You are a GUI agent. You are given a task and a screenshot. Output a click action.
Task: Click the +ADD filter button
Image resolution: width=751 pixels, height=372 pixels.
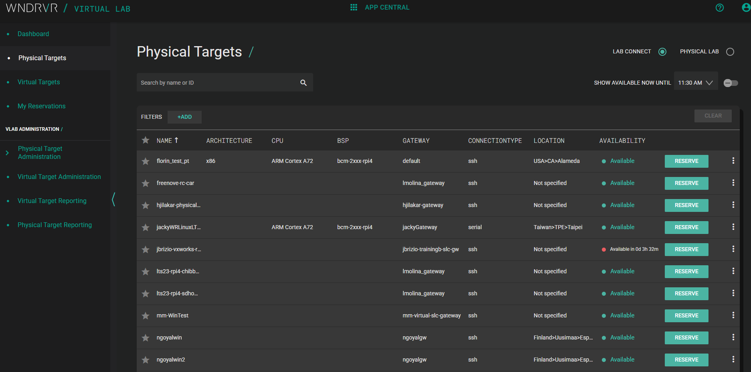point(184,117)
